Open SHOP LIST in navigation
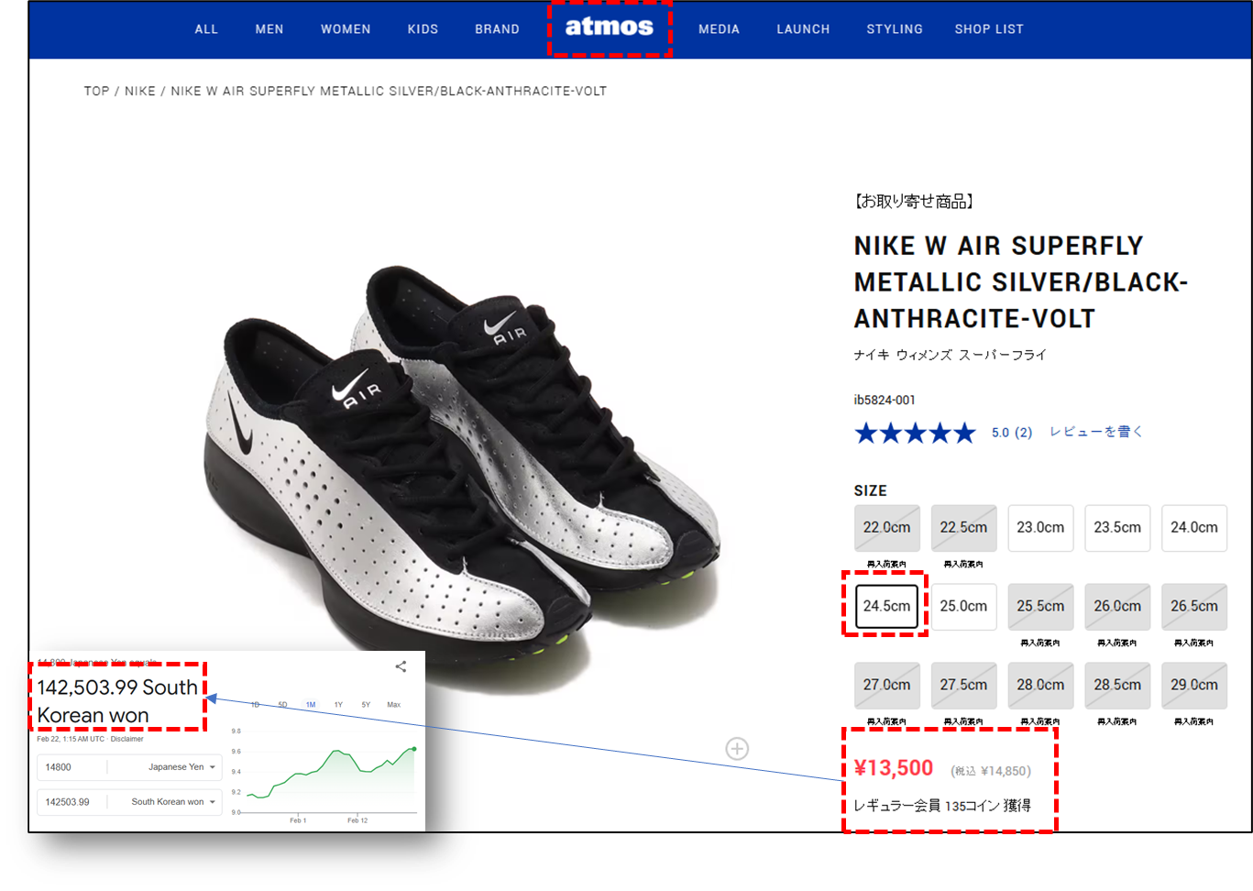Screen dimensions: 1253x891 (989, 29)
